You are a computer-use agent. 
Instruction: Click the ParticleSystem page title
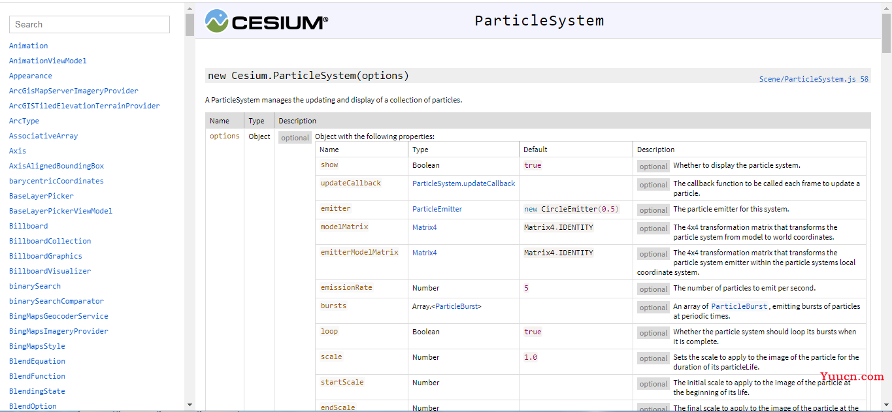pos(539,20)
